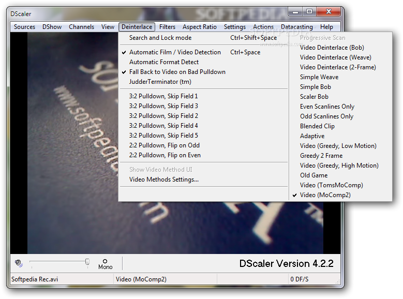Image resolution: width=403 pixels, height=299 pixels.
Task: Open the Filters menu
Action: coord(167,27)
